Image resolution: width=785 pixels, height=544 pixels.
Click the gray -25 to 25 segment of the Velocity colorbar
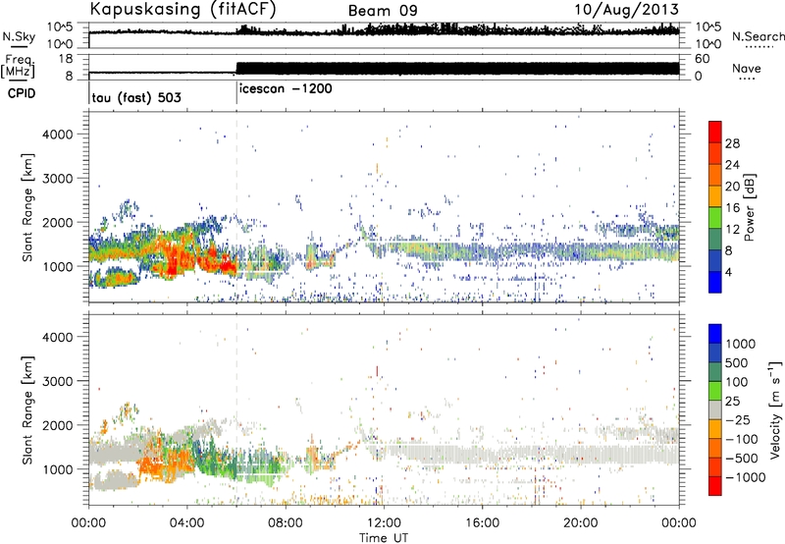pyautogui.click(x=715, y=410)
